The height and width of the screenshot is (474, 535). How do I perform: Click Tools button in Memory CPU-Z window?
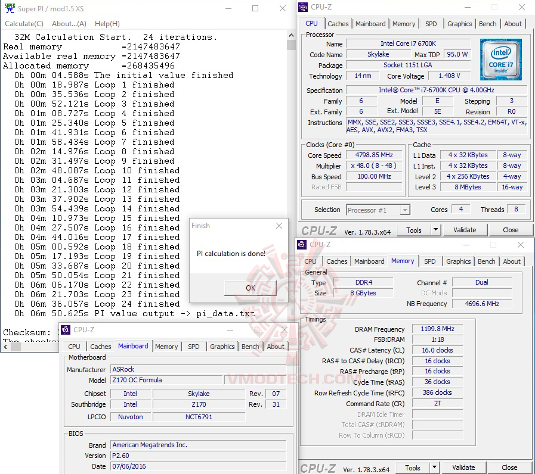point(413,468)
